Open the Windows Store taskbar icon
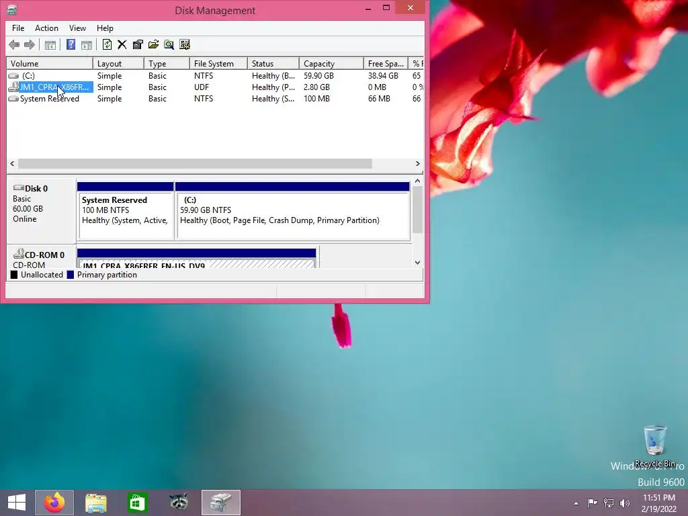 coord(137,503)
